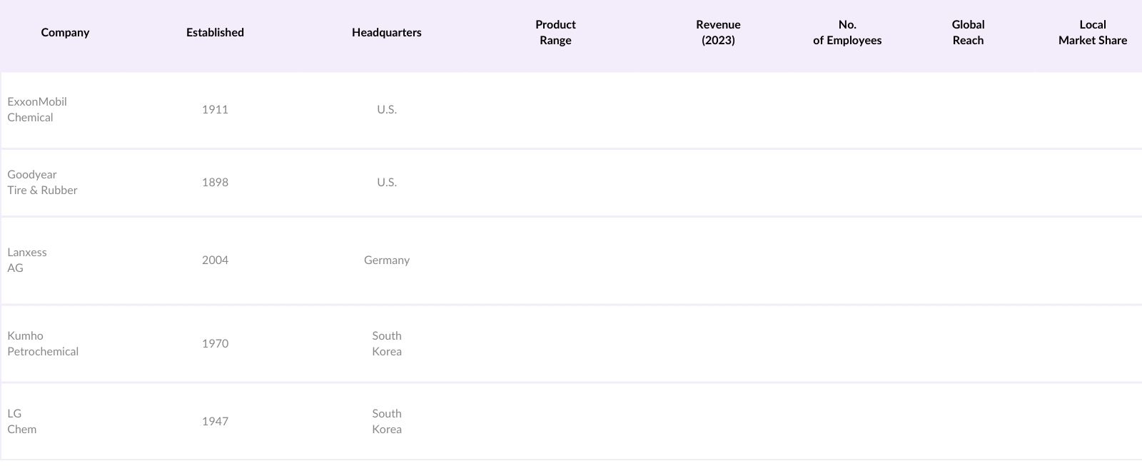
Task: Select the ExxonMobil Chemical company cell
Action: pyautogui.click(x=37, y=110)
